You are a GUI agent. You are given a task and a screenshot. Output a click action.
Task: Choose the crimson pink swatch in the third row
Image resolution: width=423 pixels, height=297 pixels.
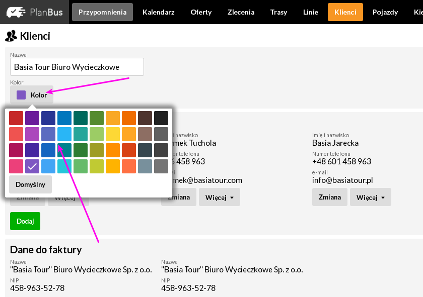pyautogui.click(x=16, y=150)
